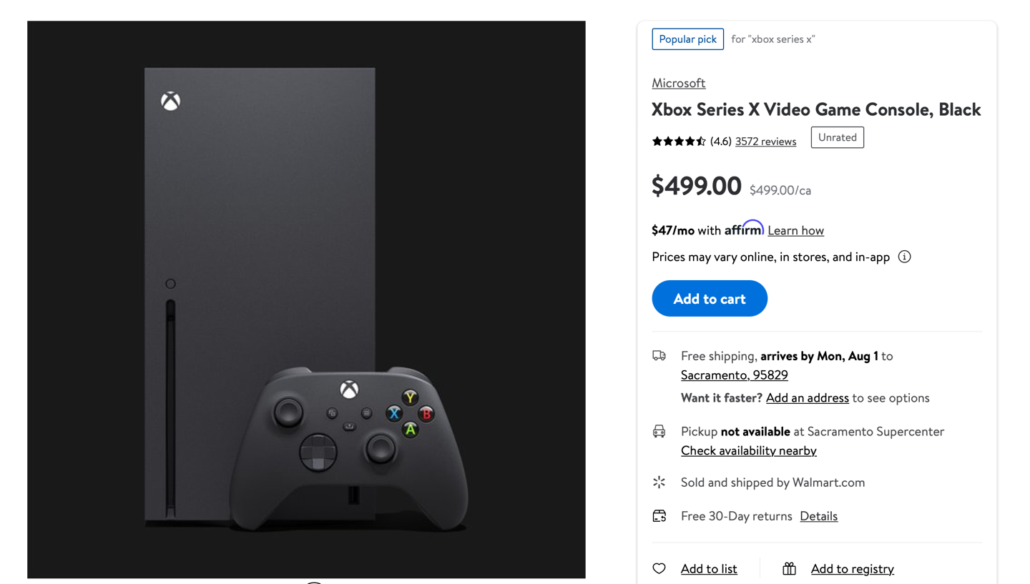Screen dimensions: 1030x584
Task: Click the Affirm logo
Action: [744, 229]
